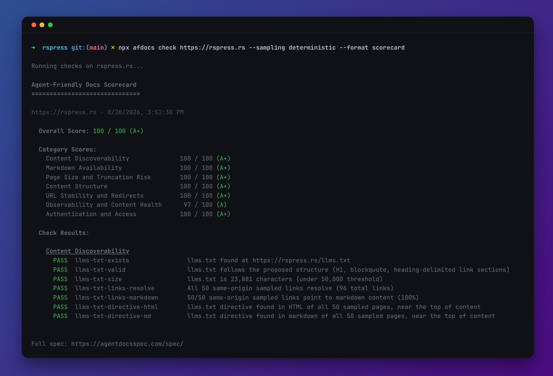The height and width of the screenshot is (376, 553).
Task: Click the 'Full spec:' label
Action: tap(50, 344)
